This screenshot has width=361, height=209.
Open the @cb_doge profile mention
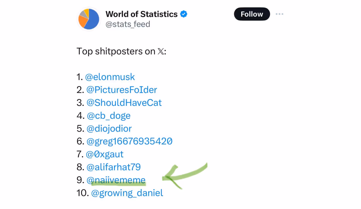109,116
